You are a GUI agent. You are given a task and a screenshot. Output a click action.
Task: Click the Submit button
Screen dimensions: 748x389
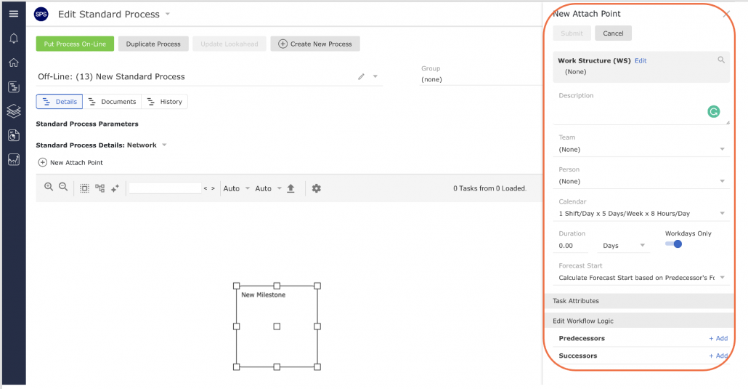click(572, 33)
